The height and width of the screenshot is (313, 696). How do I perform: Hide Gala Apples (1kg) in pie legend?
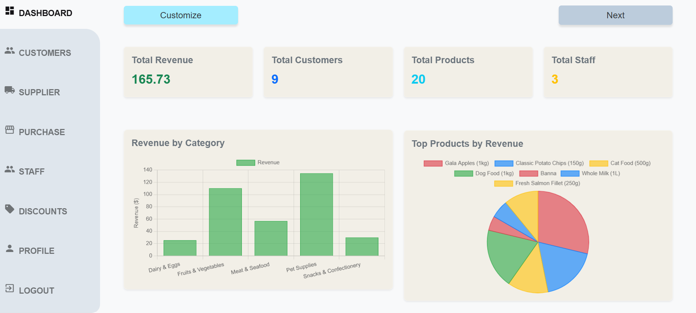pos(456,163)
